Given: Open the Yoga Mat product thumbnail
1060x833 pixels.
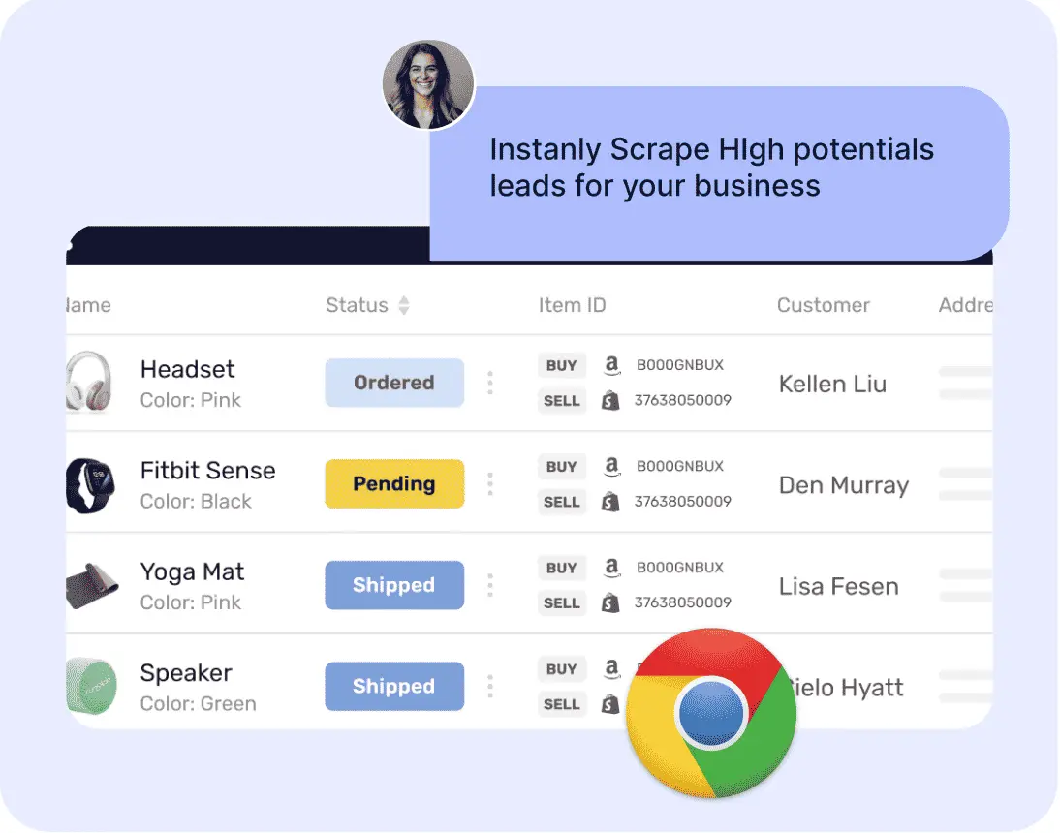Looking at the screenshot, I should pos(92,586).
